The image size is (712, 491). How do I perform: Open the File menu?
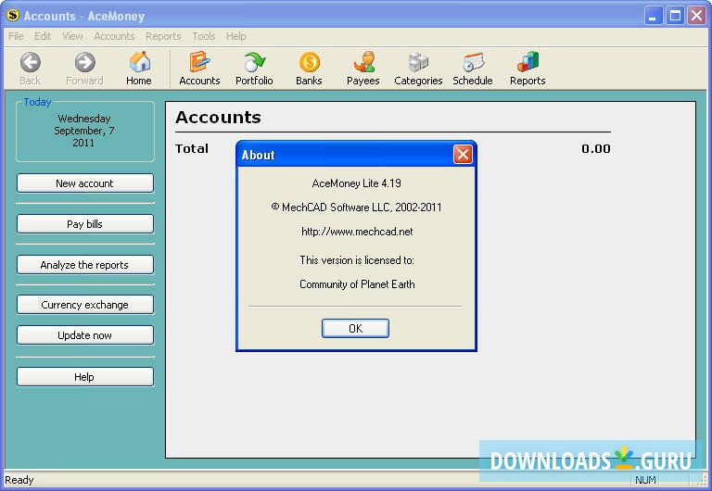tap(16, 36)
